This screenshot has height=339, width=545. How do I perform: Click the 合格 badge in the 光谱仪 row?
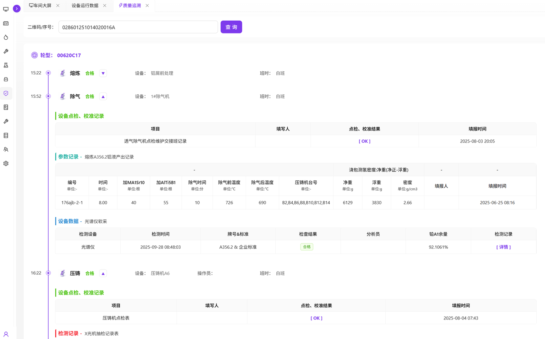coord(307,247)
